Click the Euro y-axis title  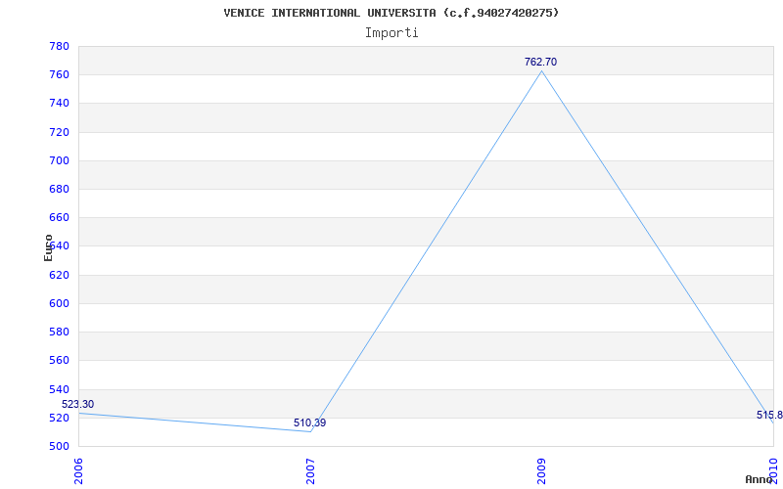[x=48, y=247]
